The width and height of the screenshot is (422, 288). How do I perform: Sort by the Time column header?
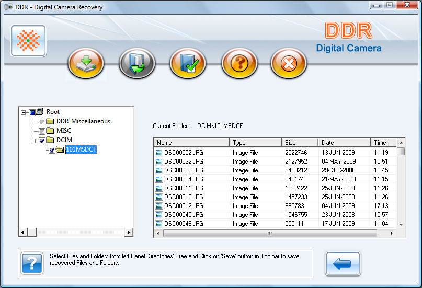tap(383, 143)
